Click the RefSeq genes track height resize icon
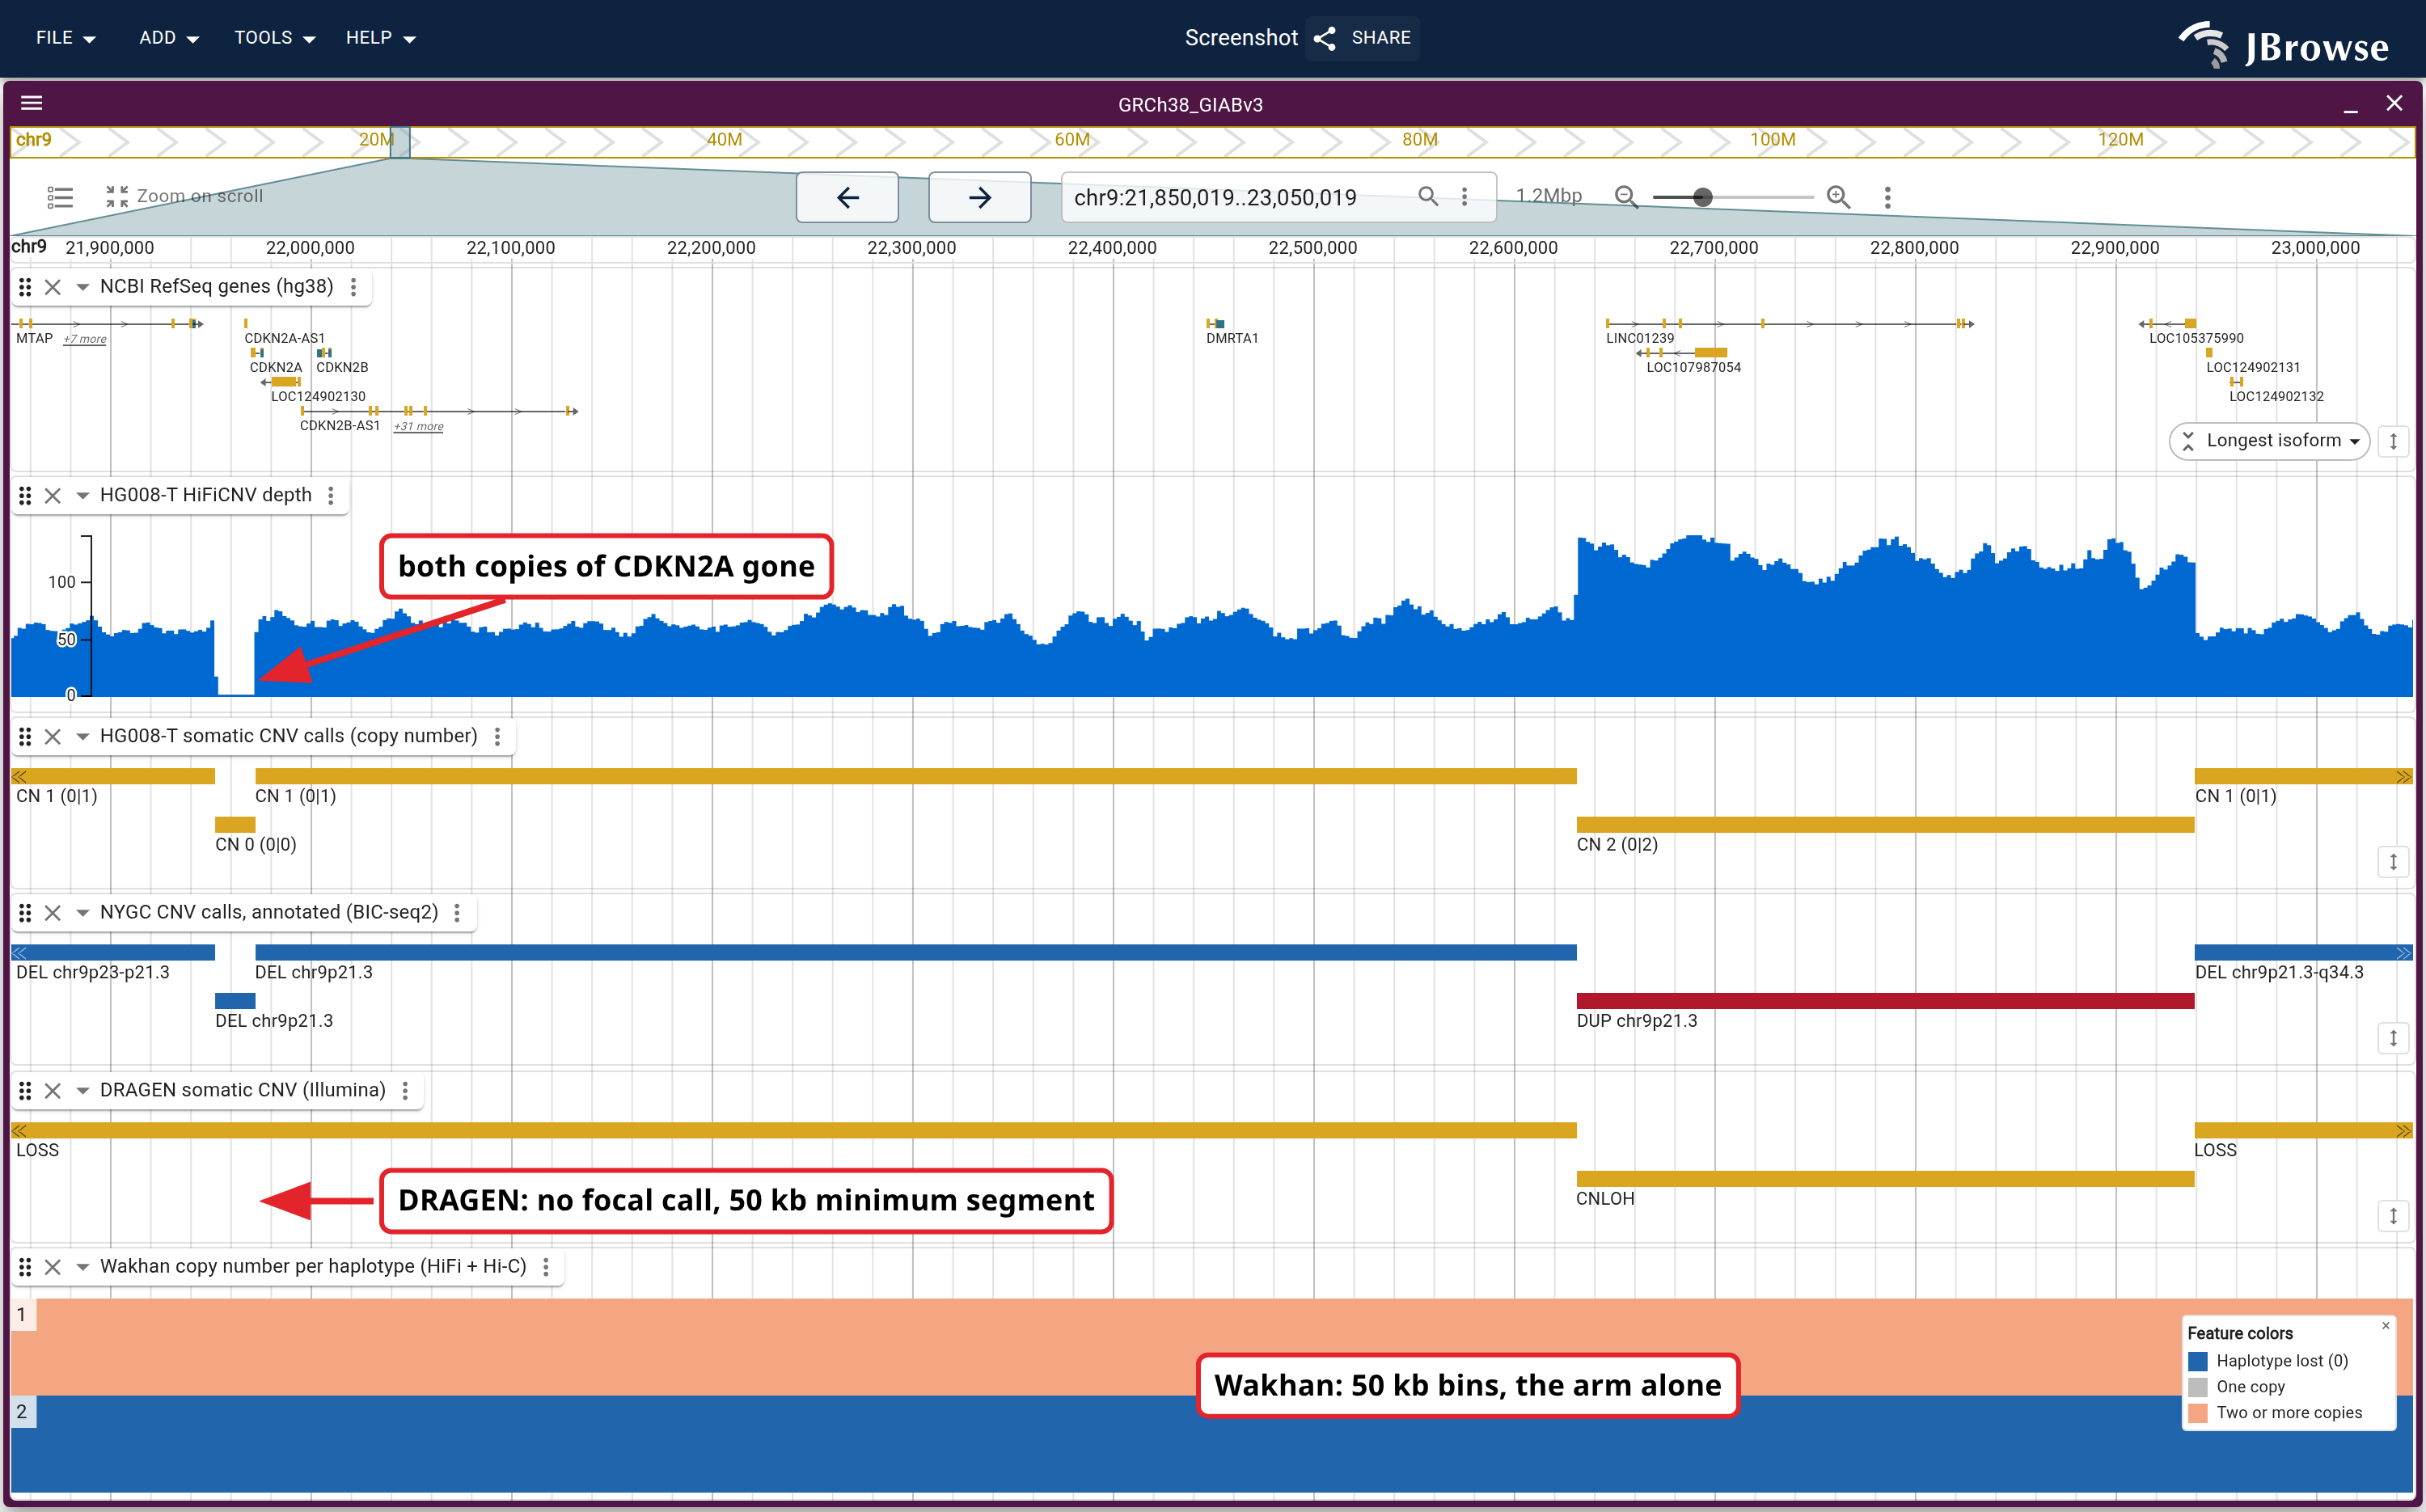 tap(2393, 441)
